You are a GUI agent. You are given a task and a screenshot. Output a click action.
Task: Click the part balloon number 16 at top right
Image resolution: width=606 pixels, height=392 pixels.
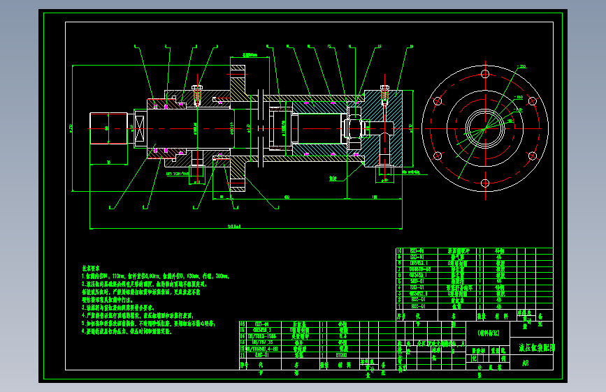click(x=411, y=47)
